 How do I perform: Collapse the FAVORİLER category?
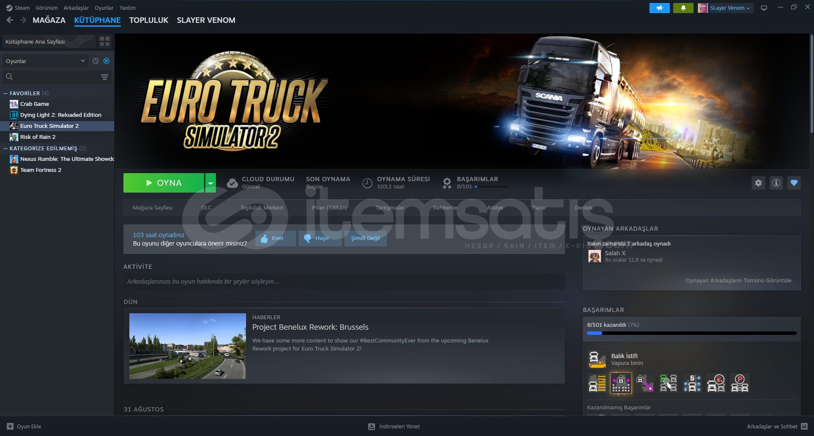6,93
